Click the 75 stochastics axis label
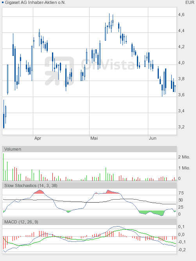Image resolution: width=196 pixels, height=261 pixels. click(x=181, y=193)
